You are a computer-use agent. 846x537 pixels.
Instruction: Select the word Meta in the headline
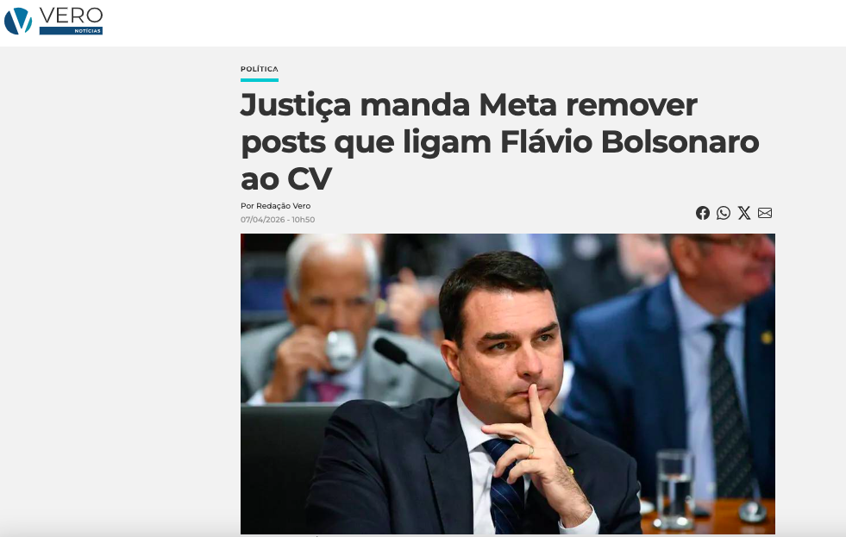point(517,104)
